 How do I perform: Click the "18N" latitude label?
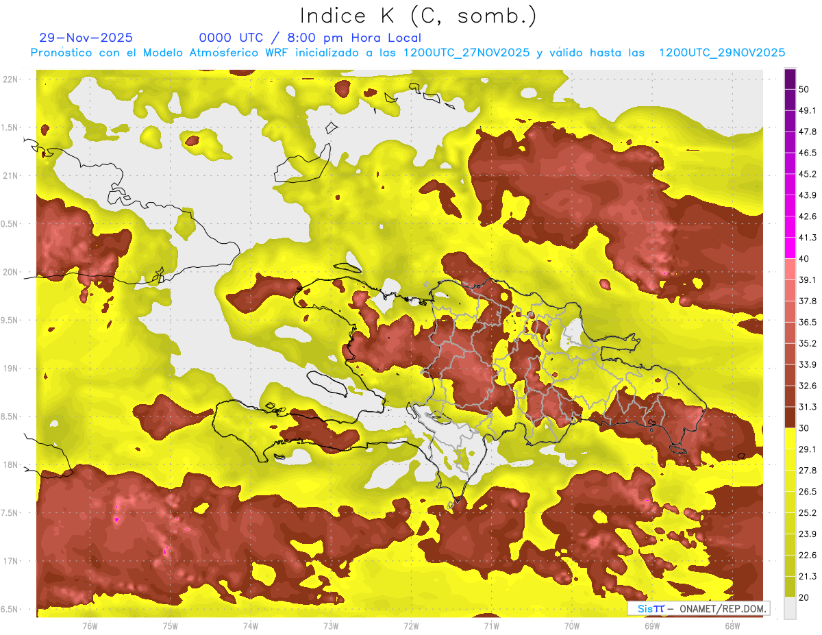(x=10, y=464)
